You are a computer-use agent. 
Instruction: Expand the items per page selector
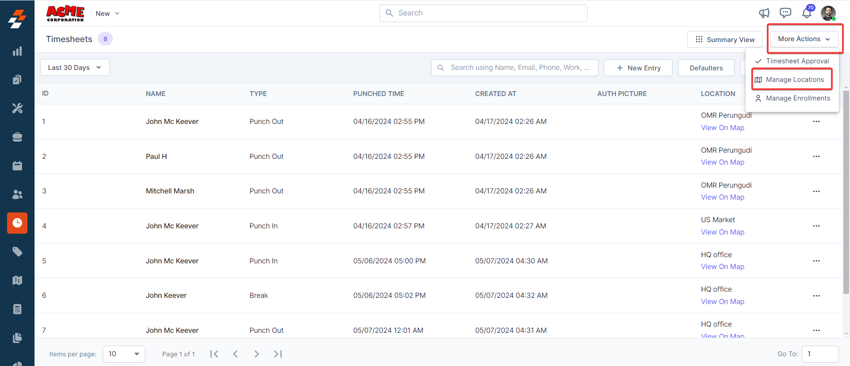point(124,354)
